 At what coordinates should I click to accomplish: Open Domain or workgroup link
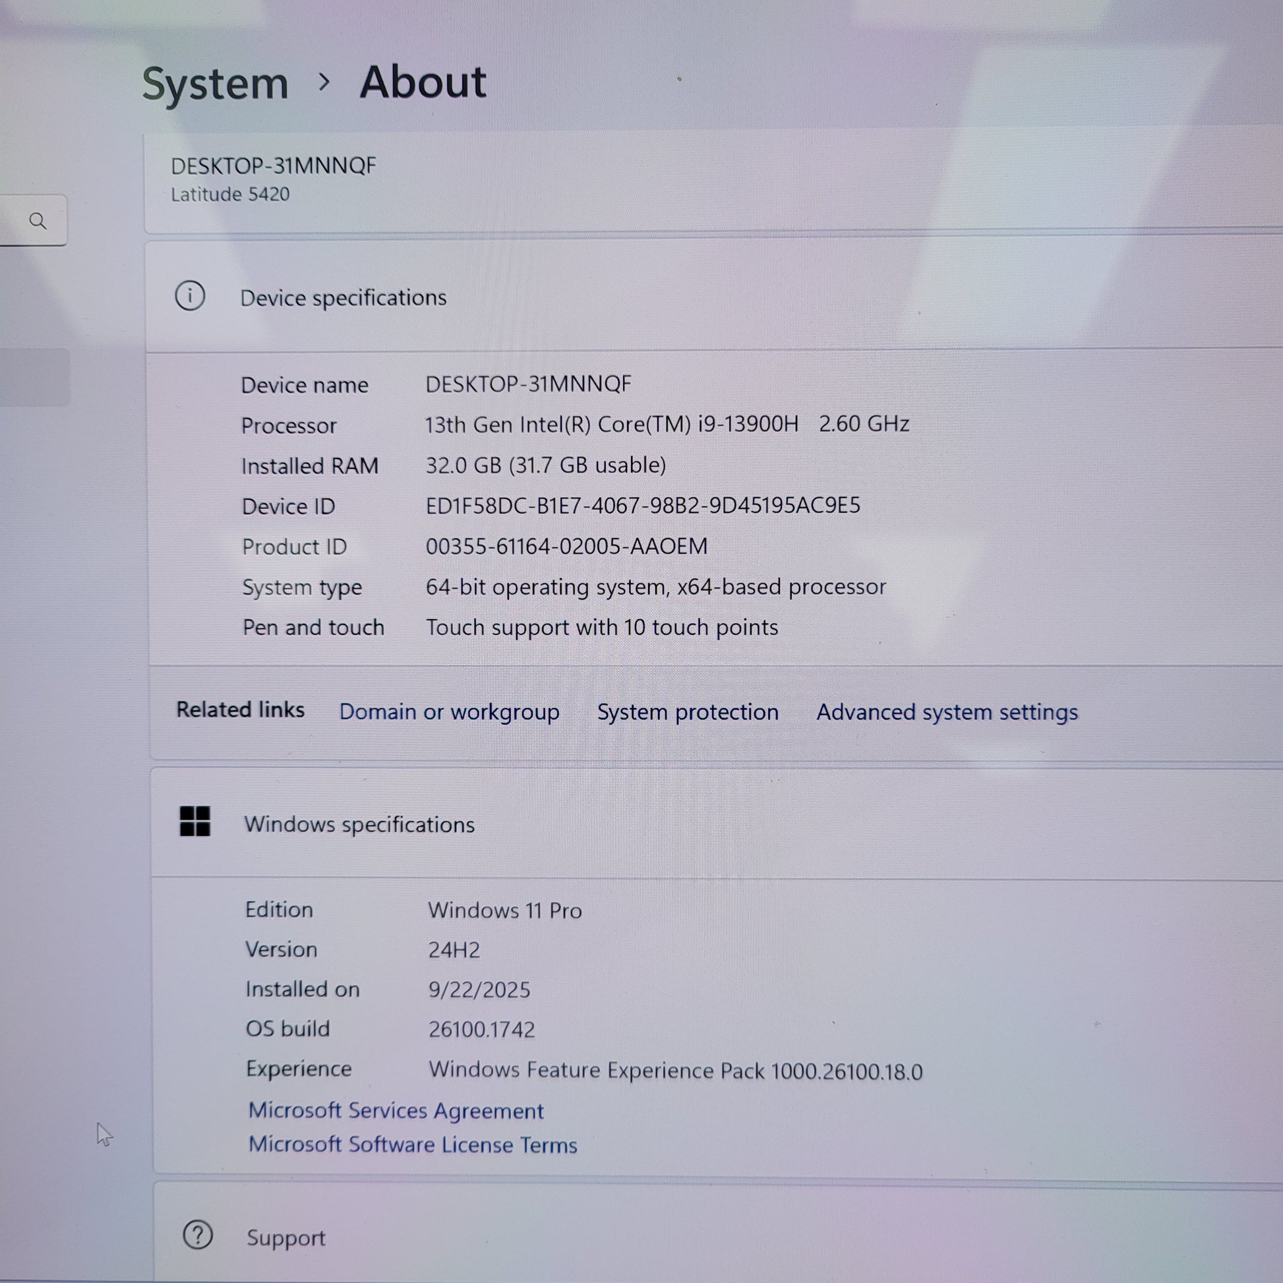tap(449, 712)
